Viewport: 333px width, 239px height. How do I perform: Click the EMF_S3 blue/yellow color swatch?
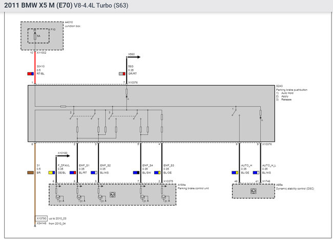tap(157, 173)
